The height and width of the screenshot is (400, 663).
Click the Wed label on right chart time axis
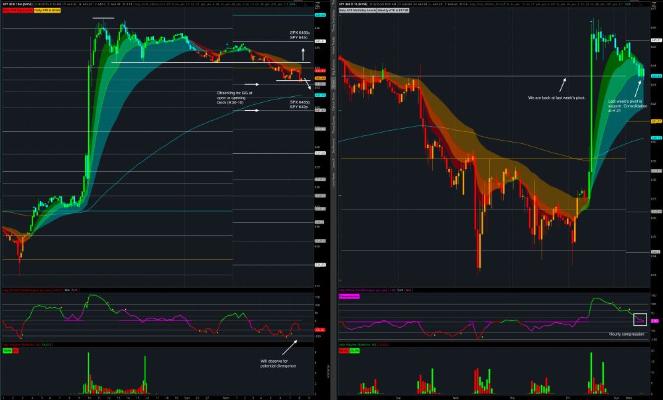click(455, 397)
